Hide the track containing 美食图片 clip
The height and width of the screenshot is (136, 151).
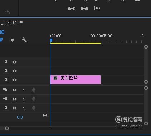coord(14,80)
